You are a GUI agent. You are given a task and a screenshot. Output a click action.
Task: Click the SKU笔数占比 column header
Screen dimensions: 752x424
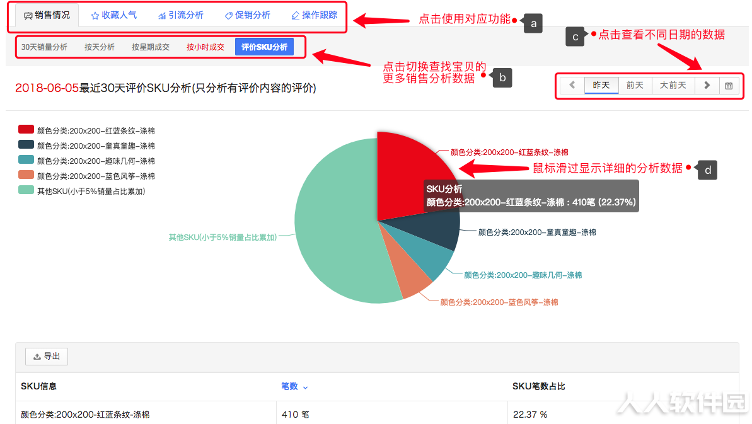(x=538, y=386)
